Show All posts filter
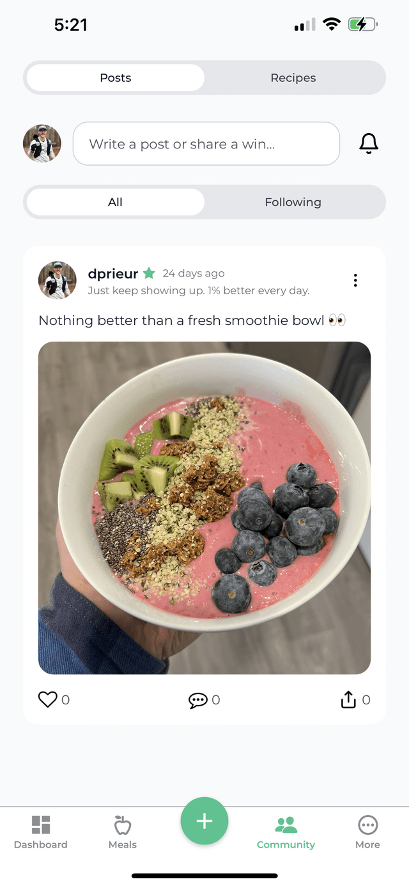Image resolution: width=409 pixels, height=886 pixels. point(116,202)
